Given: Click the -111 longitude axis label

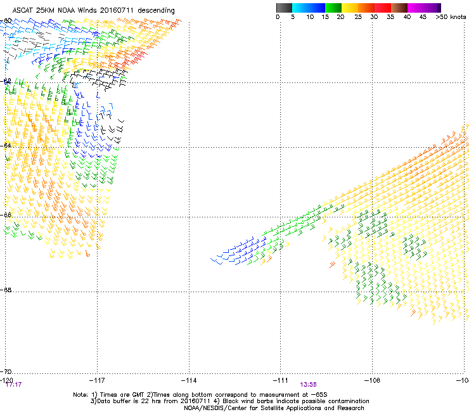Looking at the screenshot, I should click(x=281, y=380).
